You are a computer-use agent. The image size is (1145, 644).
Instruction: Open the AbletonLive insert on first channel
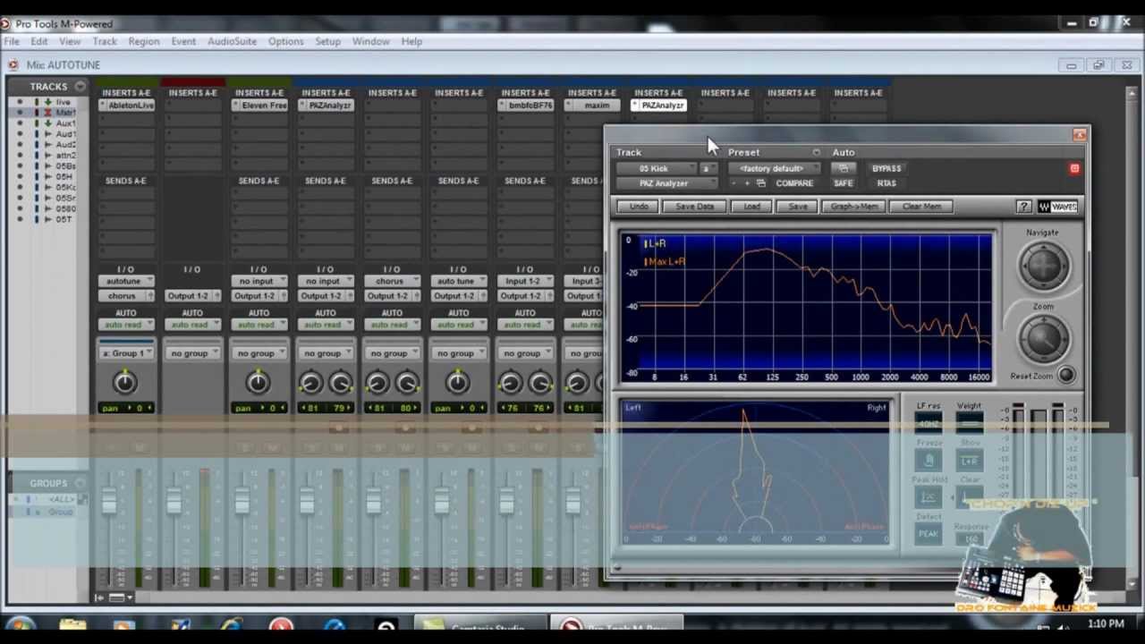pos(126,106)
